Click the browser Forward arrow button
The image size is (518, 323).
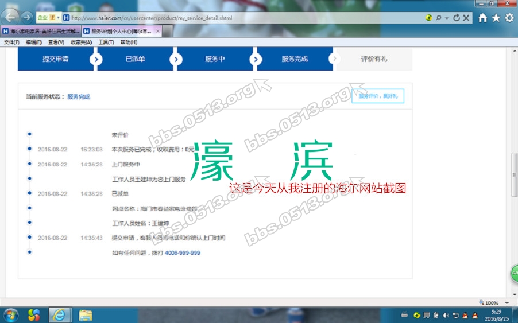(27, 17)
